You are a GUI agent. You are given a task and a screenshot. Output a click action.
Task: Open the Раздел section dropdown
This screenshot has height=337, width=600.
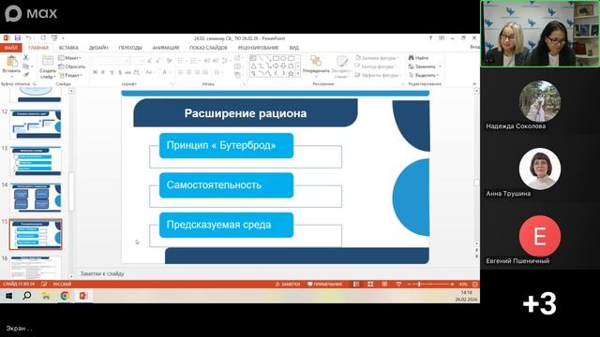pos(70,75)
